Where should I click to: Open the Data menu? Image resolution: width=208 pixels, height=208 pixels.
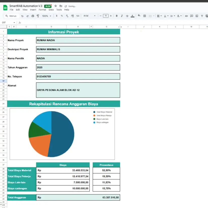51,10
